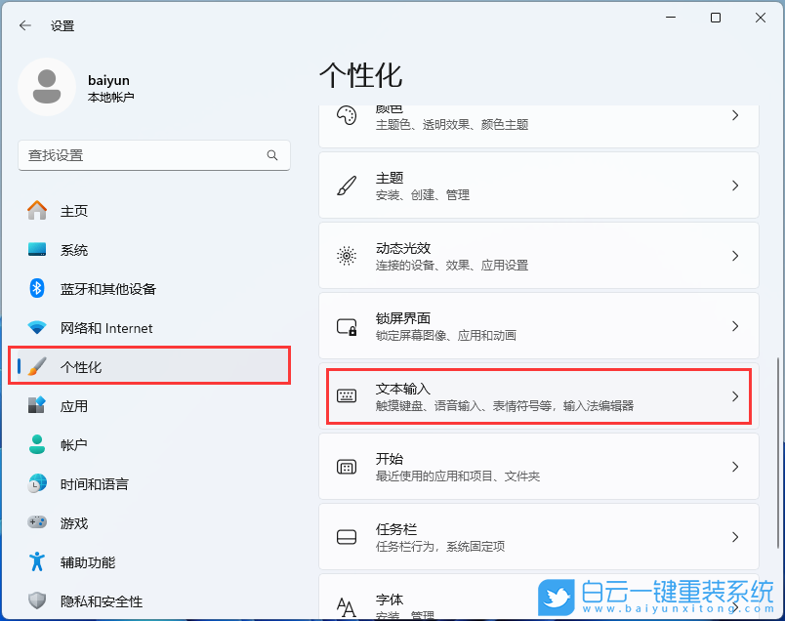Expand the 任务栏 settings chevron
The width and height of the screenshot is (785, 621).
[x=735, y=536]
